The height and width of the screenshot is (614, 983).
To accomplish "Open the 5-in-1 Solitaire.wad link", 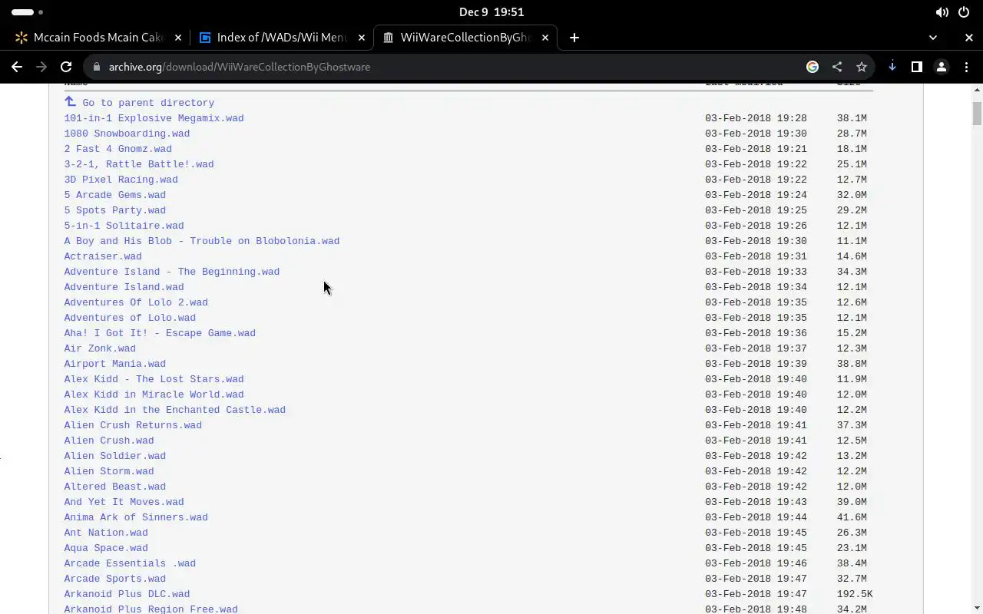I will 124,226.
